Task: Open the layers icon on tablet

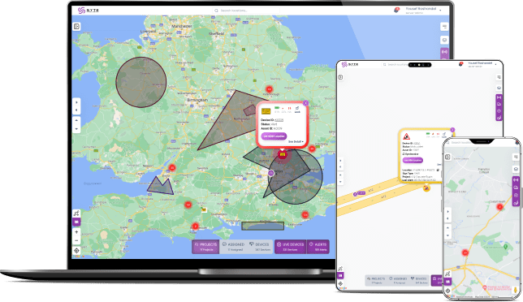Action: [x=499, y=88]
